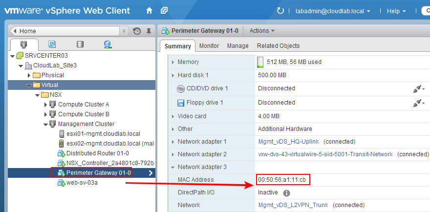The image size is (430, 212).
Task: Open the Help dropdown menu
Action: (396, 11)
